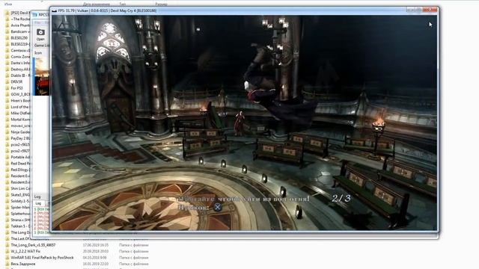Screen dimensions: 479x269
Task: Click folder icon of Red Dead row
Action: coord(7,164)
